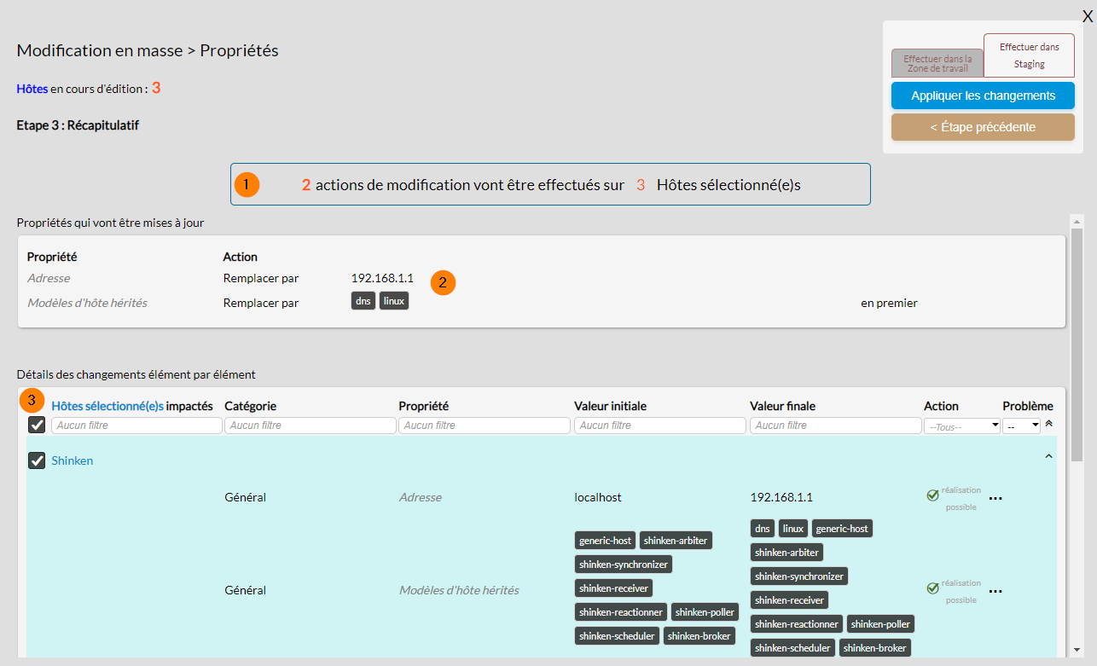Click the Valeur initiale filter field
Viewport: 1097px width, 666px height.
tap(659, 426)
